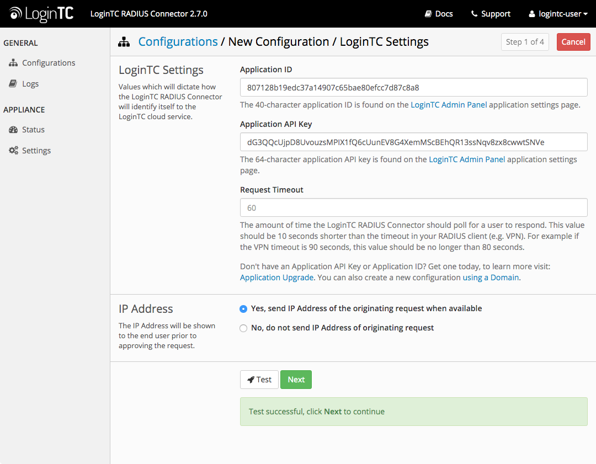Viewport: 596px width, 464px height.
Task: Follow the Application Upgrade link
Action: tap(276, 278)
